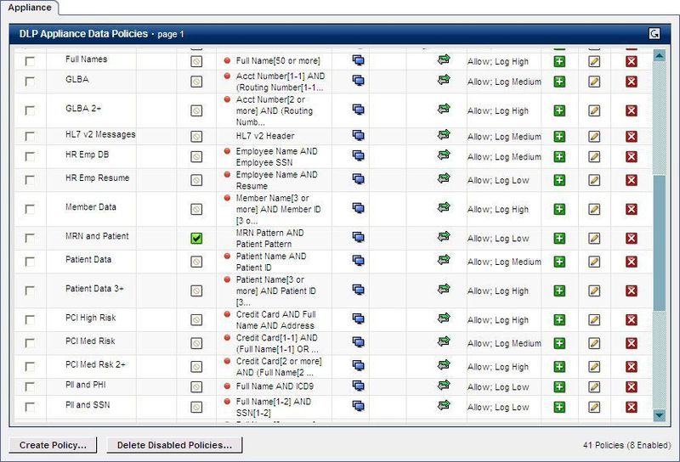Click 'Allow; Log Low' in HR Emp Resume row

pos(498,180)
